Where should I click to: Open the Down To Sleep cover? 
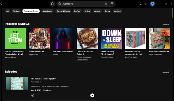point(112,38)
